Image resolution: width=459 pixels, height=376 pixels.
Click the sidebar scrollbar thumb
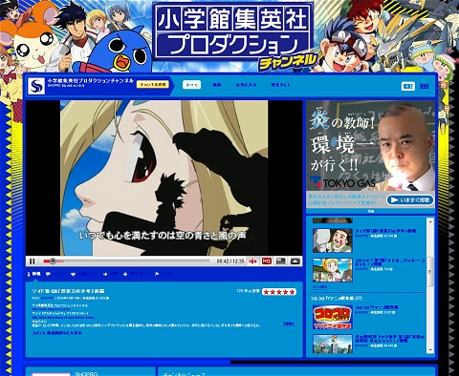430,272
